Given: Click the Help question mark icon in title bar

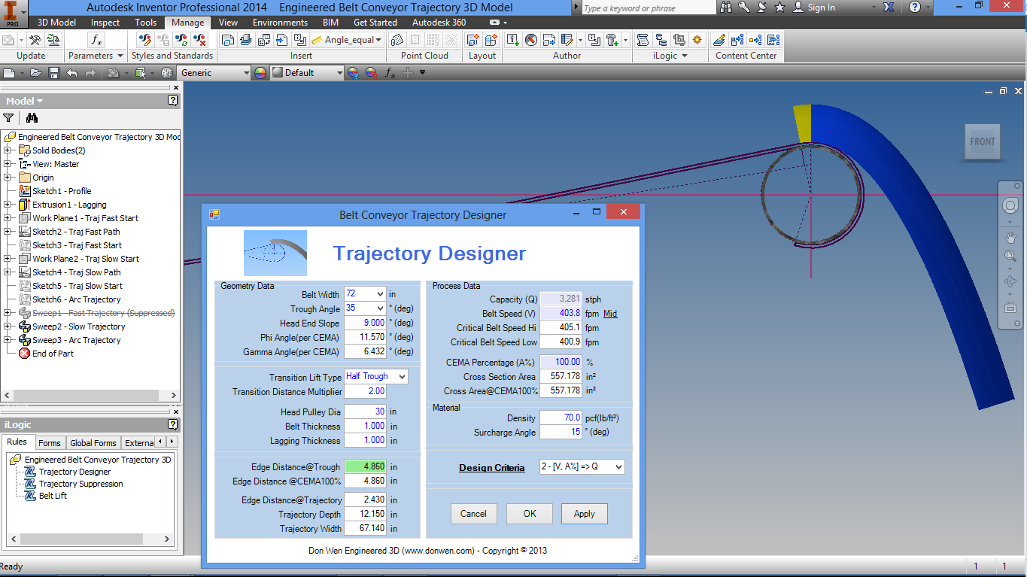Looking at the screenshot, I should 915,7.
